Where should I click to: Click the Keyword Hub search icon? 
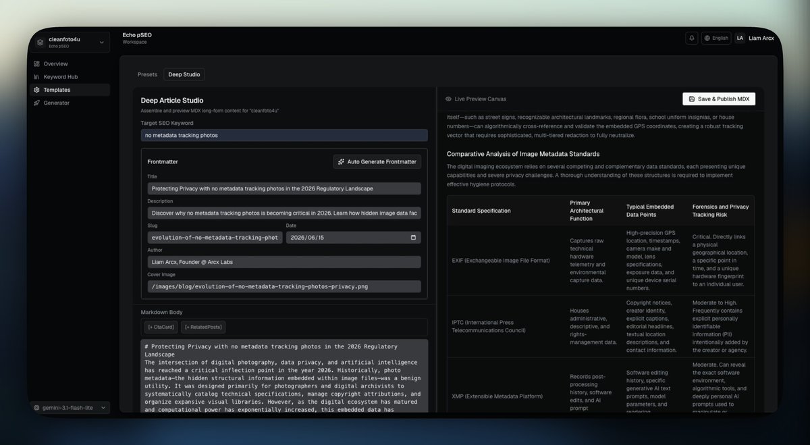pyautogui.click(x=36, y=77)
